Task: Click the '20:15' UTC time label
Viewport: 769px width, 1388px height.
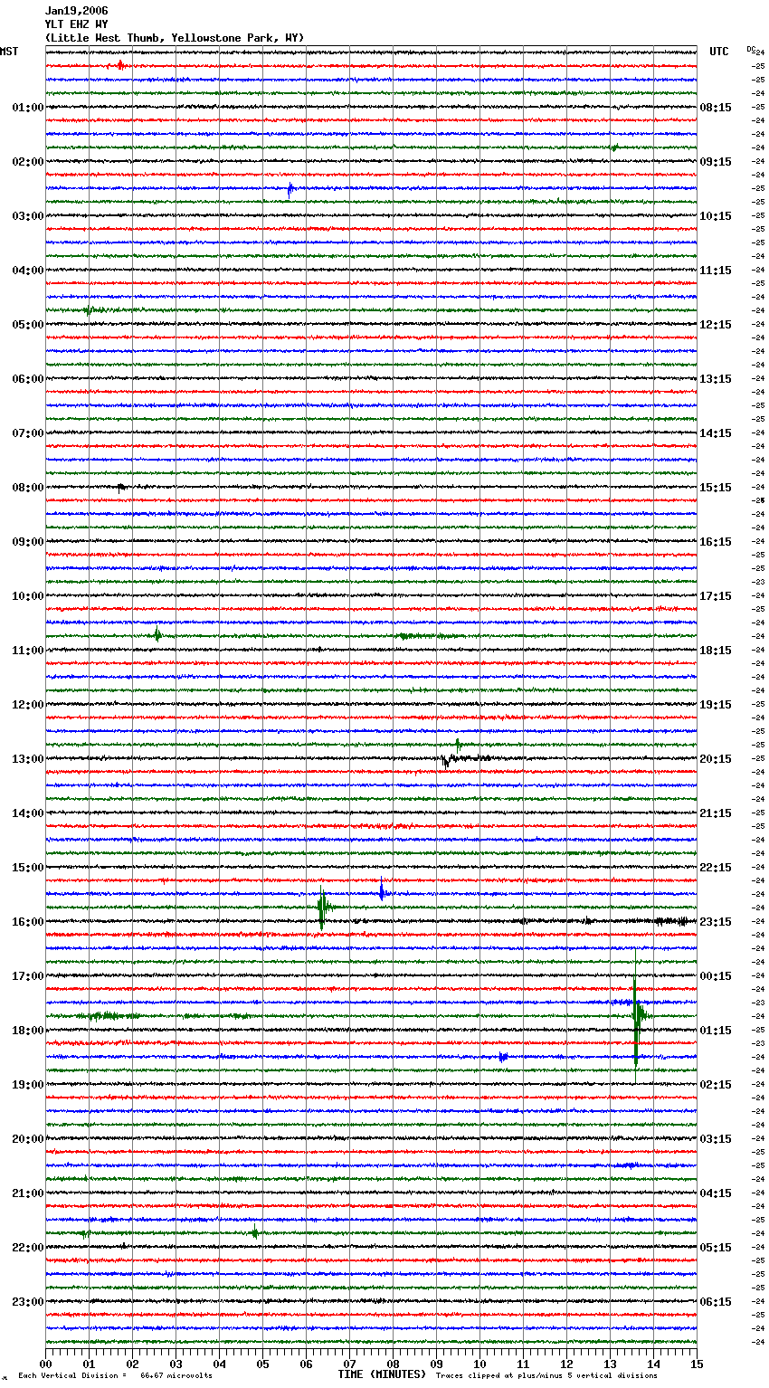Action: (716, 759)
